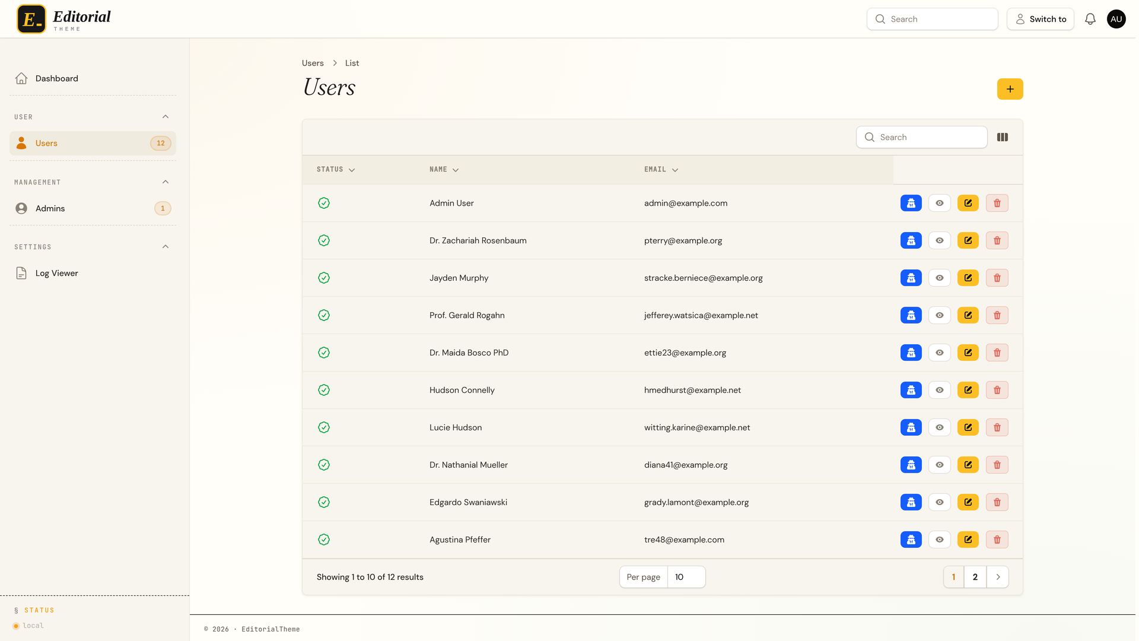Image resolution: width=1139 pixels, height=641 pixels.
Task: Collapse the MANAGEMENT sidebar section
Action: [166, 182]
